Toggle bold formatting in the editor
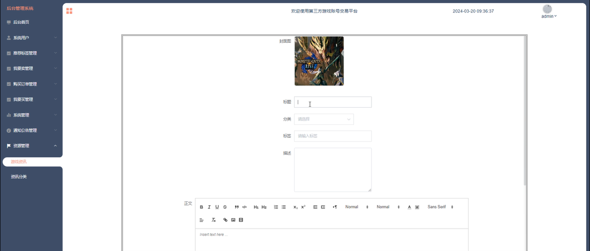Viewport: 590px width, 251px height. [201, 207]
